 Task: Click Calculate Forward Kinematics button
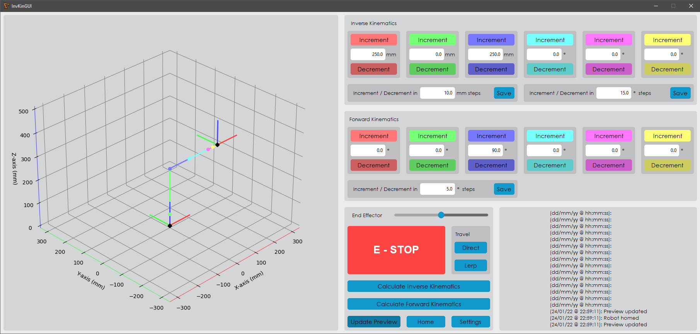(419, 304)
